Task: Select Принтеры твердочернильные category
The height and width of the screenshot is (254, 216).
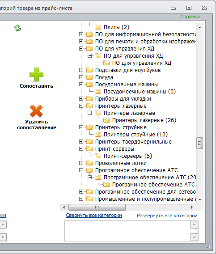Action: (133, 142)
